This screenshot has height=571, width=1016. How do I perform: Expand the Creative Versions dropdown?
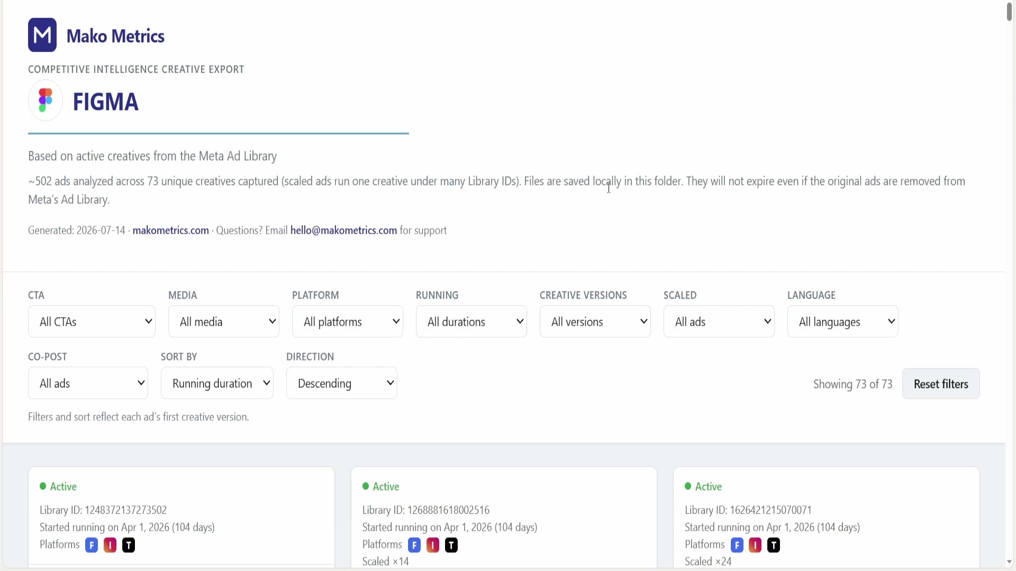(x=595, y=321)
